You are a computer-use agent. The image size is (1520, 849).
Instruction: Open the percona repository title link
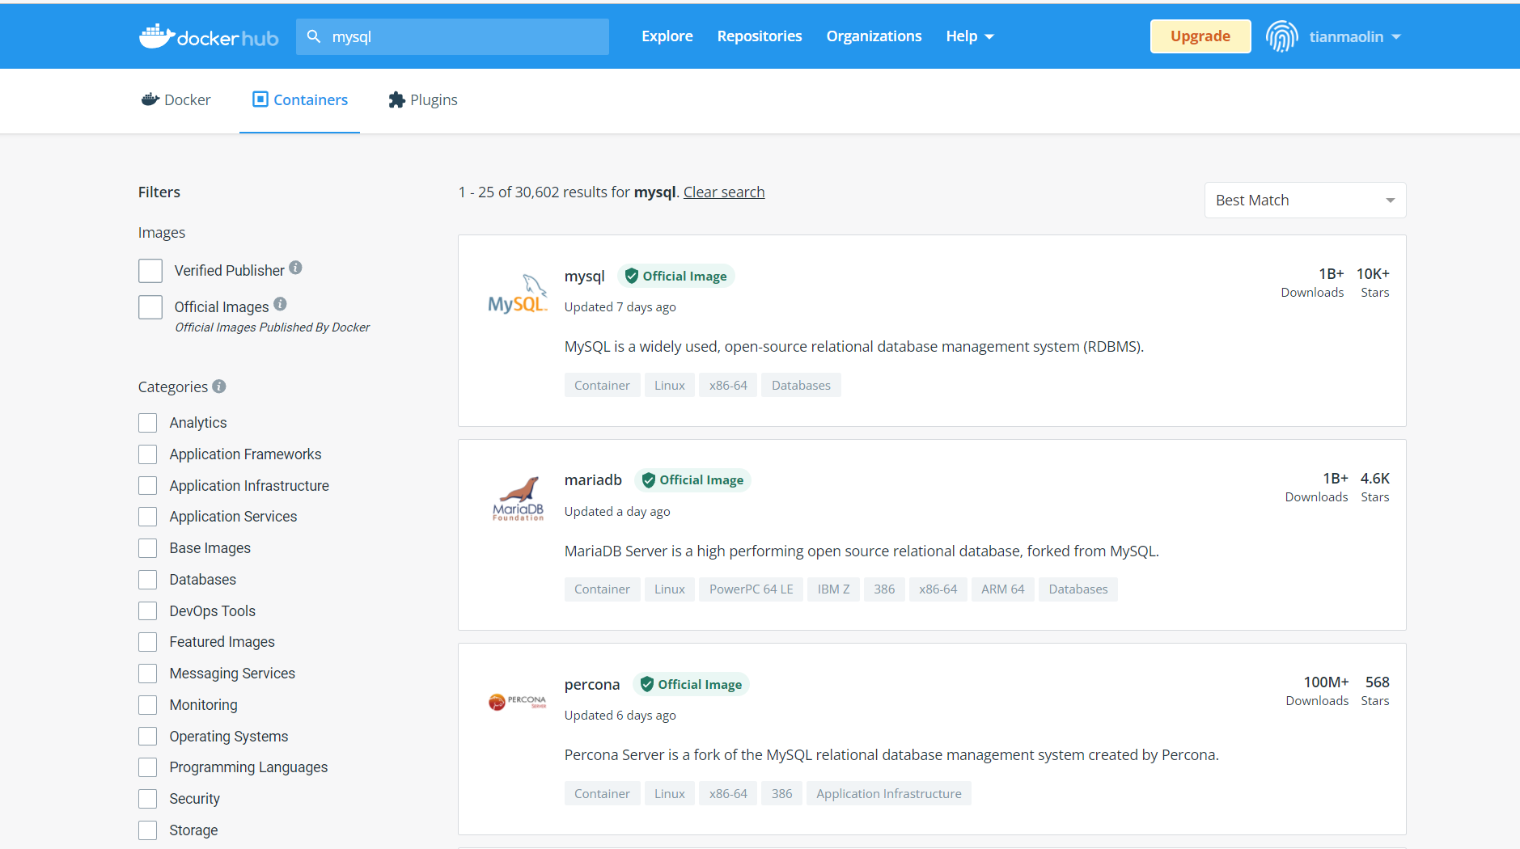592,684
